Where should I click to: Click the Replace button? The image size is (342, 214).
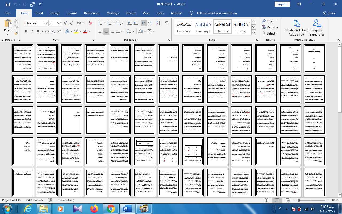tap(270, 27)
